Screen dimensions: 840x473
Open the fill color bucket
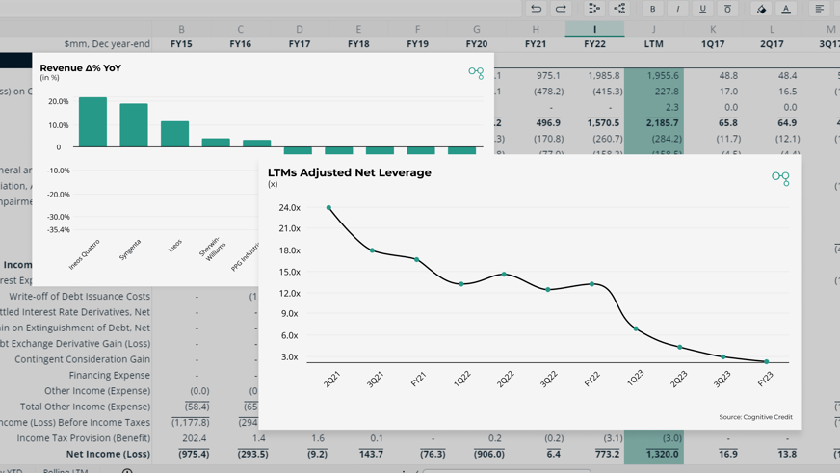coord(761,9)
